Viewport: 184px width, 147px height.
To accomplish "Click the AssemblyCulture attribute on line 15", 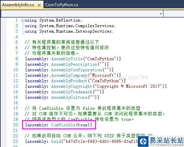I will coord(62,97).
